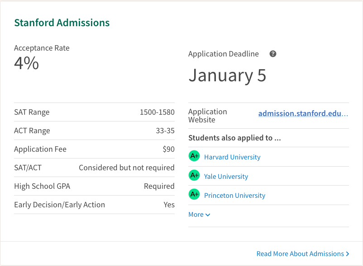
Task: Click the Application Website label
Action: click(207, 116)
